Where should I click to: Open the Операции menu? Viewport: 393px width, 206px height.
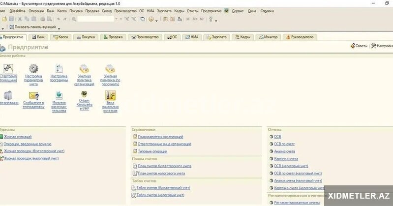coord(36,11)
